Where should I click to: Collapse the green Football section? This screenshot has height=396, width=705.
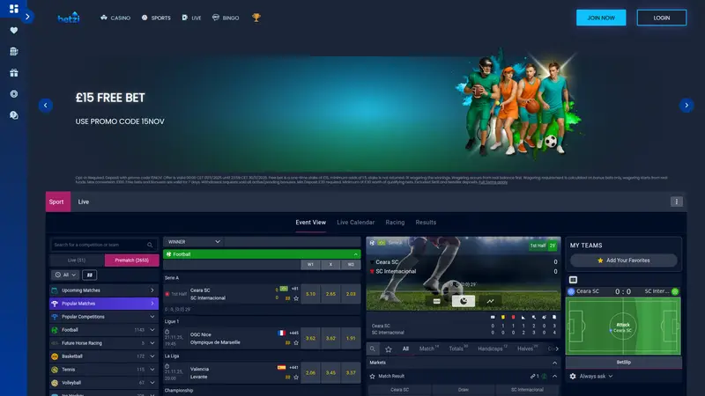click(356, 254)
